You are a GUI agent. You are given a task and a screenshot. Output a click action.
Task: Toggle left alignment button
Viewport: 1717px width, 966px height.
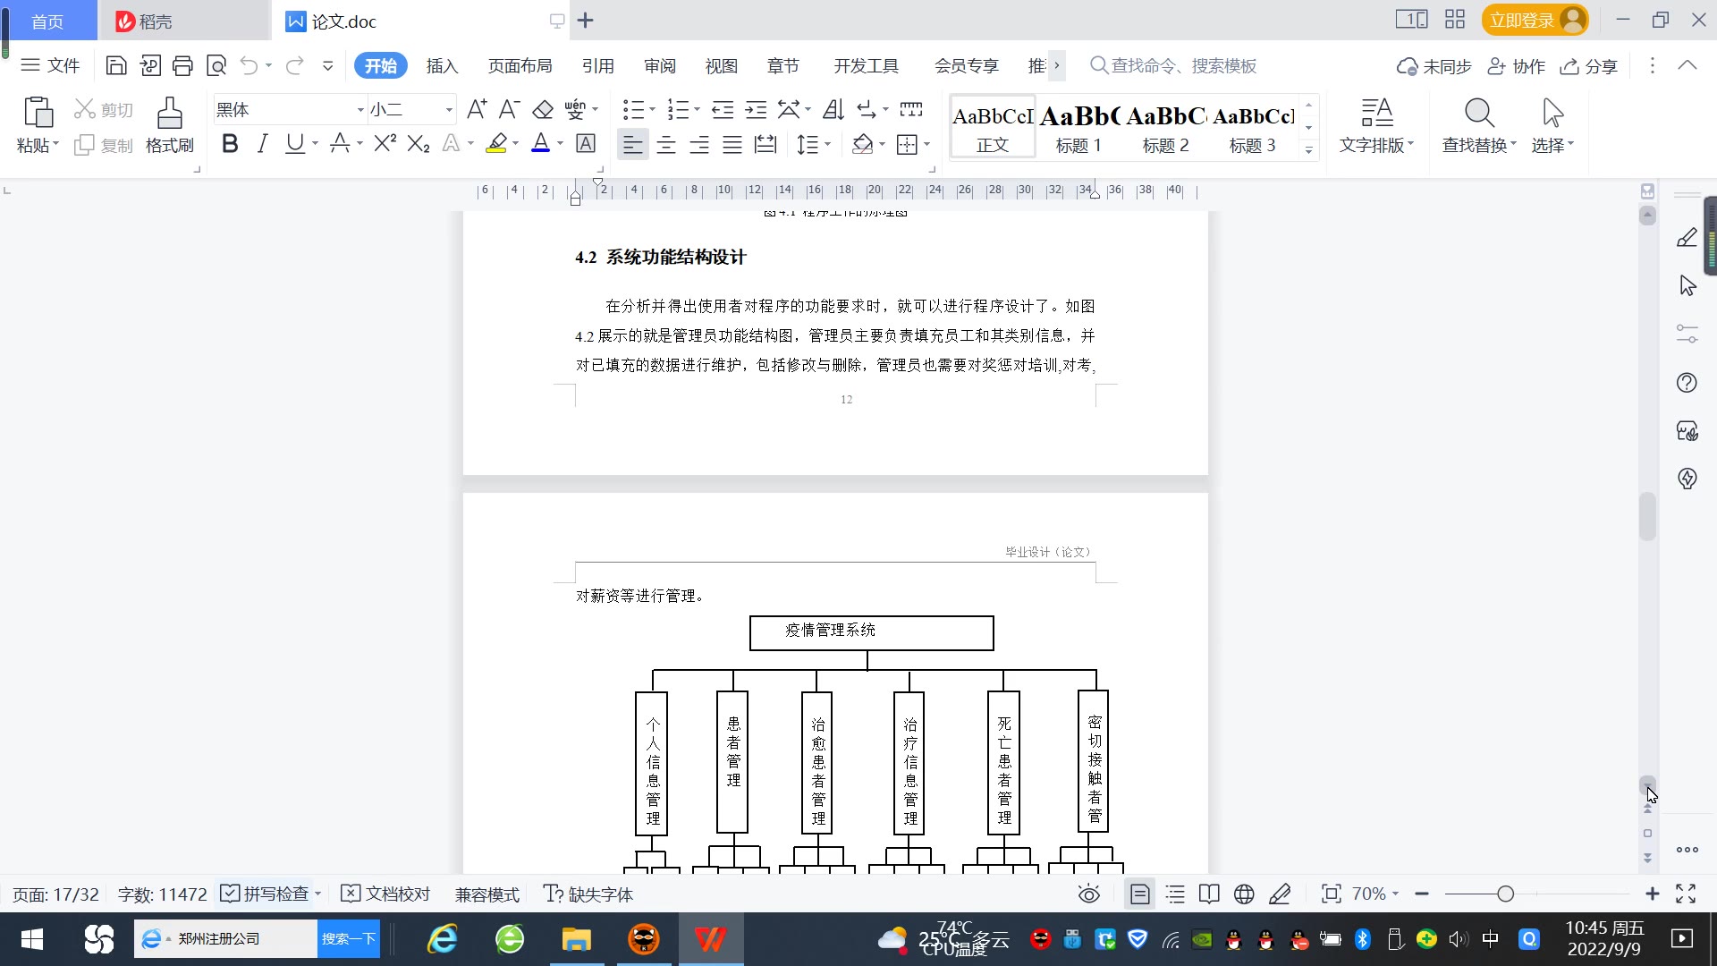tap(633, 144)
